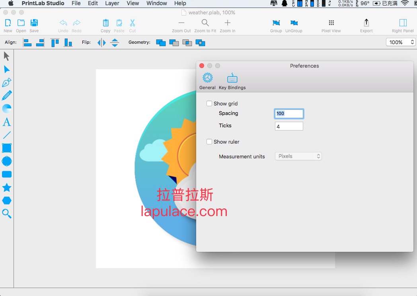Click the Flip horizontal icon
This screenshot has width=417, height=296.
(102, 43)
